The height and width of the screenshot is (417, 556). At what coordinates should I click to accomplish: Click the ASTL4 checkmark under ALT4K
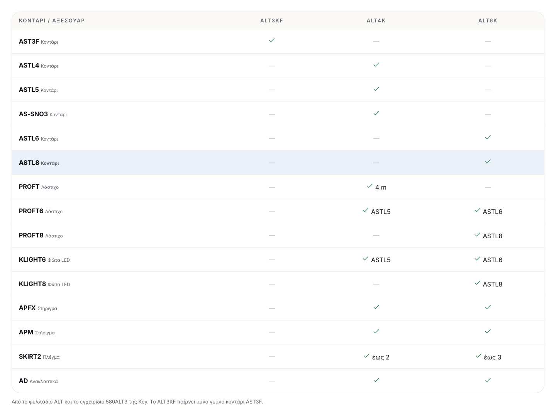tap(376, 64)
